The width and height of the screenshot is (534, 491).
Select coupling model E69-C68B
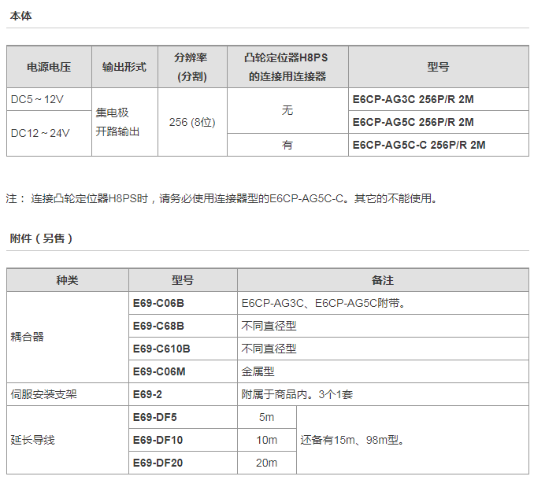pos(158,326)
